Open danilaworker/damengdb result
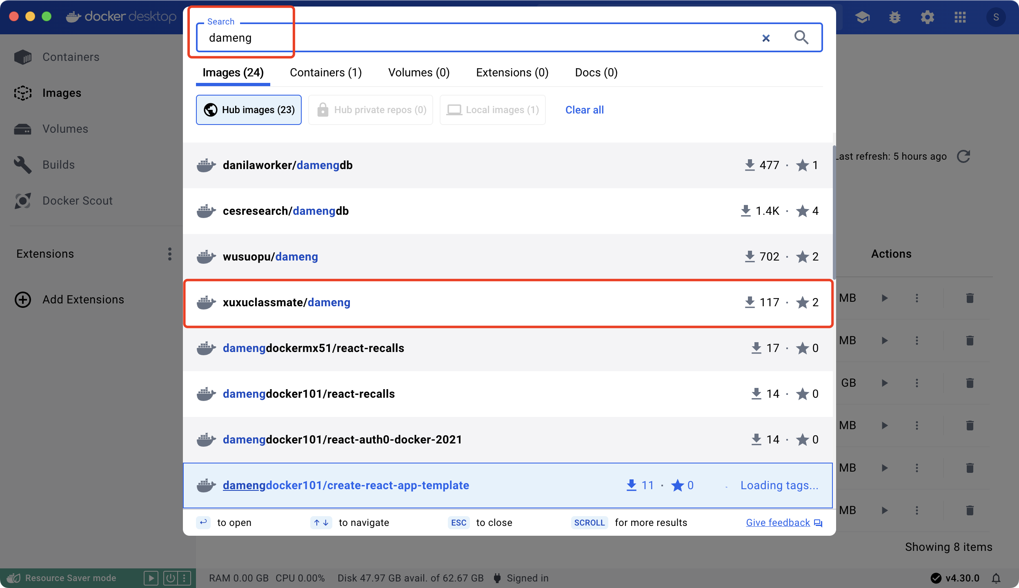The width and height of the screenshot is (1019, 588). pos(508,165)
